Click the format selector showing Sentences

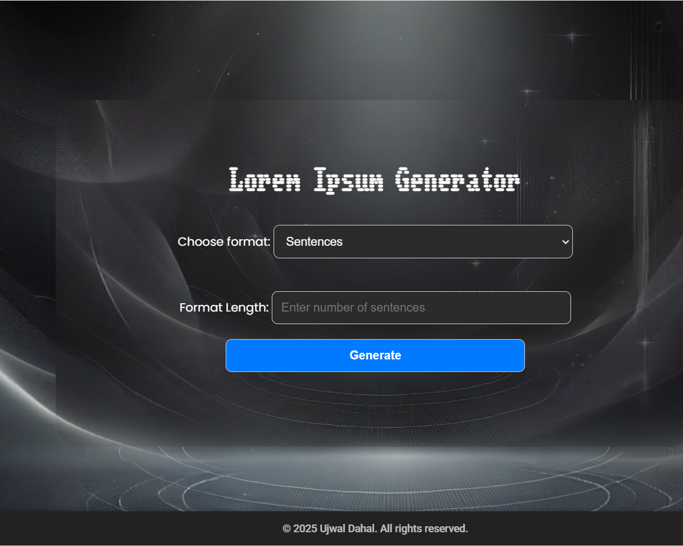coord(423,242)
